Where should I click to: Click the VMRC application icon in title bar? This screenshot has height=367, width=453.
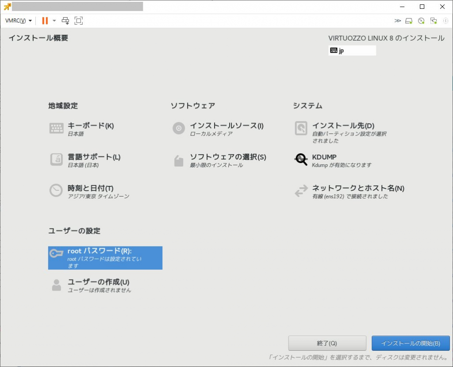click(7, 6)
